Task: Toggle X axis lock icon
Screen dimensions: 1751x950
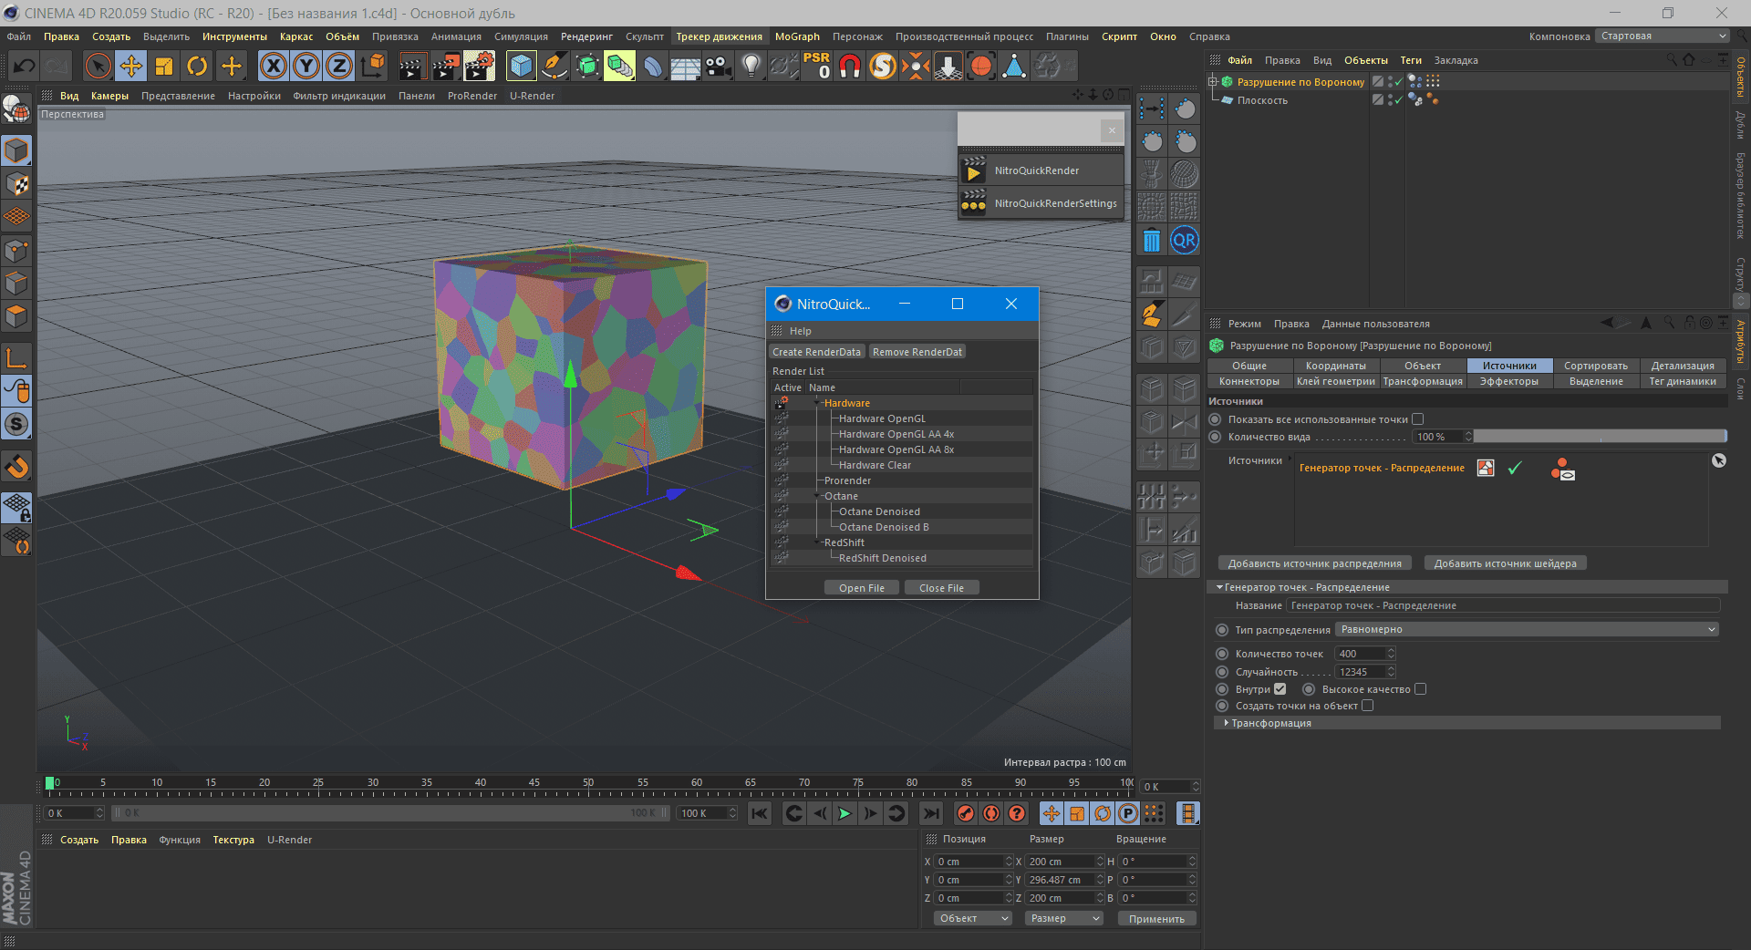Action: (274, 66)
